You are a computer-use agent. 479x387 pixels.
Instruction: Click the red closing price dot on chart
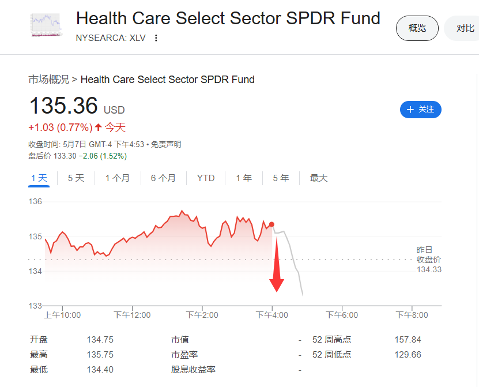271,225
